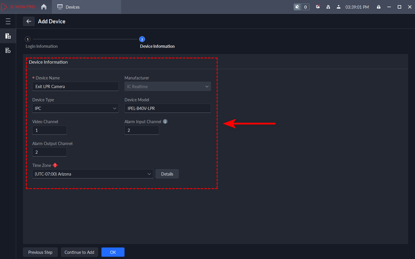Click the Alarm Input Channel info icon
The width and height of the screenshot is (415, 259).
coord(165,121)
